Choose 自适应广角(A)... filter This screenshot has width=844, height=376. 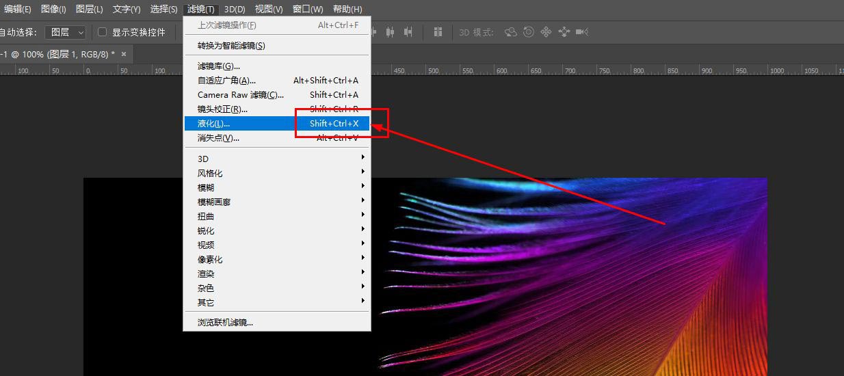click(x=277, y=81)
